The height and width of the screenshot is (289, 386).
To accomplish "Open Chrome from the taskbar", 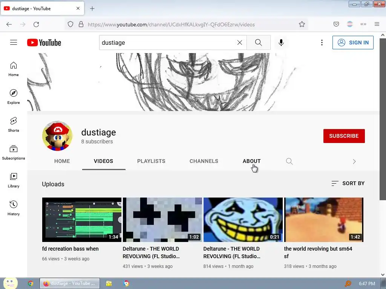I will 31,283.
